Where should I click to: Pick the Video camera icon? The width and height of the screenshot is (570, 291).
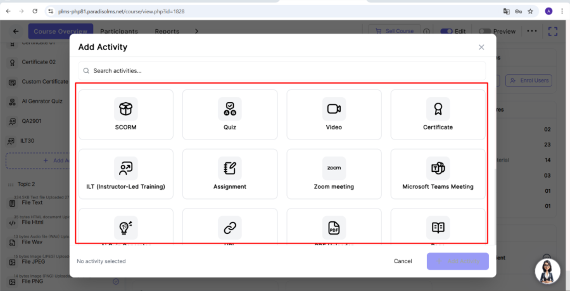(334, 108)
